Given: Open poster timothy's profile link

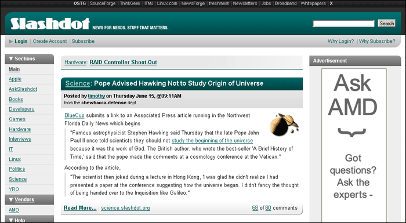Looking at the screenshot, I should tap(96, 96).
